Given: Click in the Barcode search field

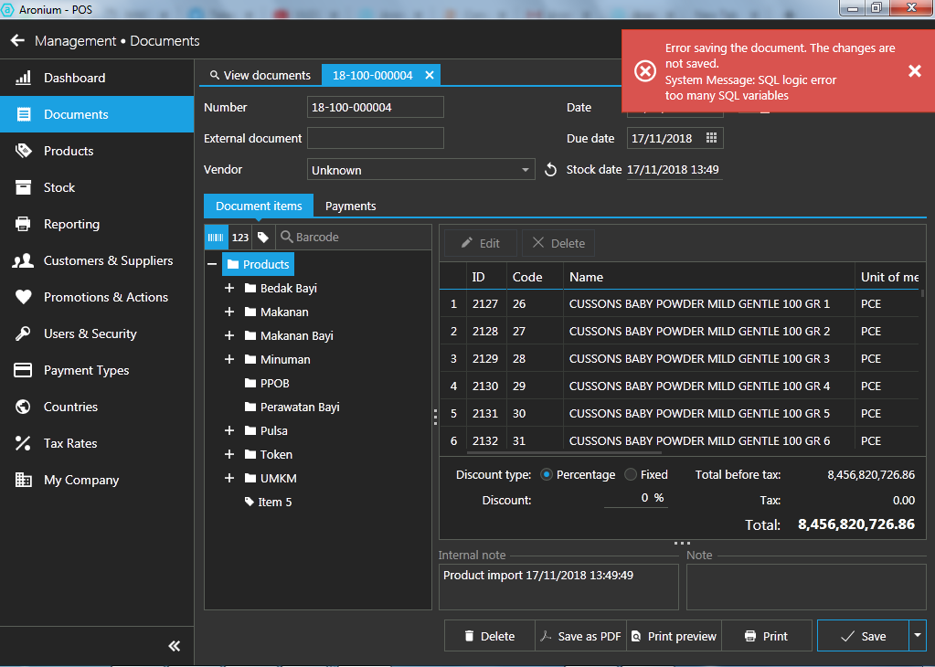Looking at the screenshot, I should tap(356, 237).
